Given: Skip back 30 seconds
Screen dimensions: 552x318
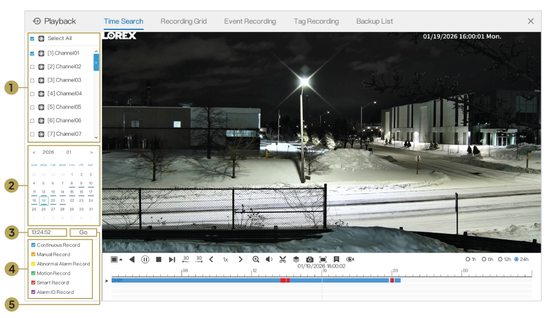Looking at the screenshot, I should (x=186, y=259).
